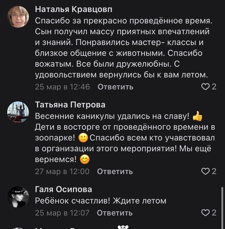The image size is (225, 229).
Task: Reply to the comment "Ребёнок счастлив! Ждите летом"
Action: click(x=115, y=213)
